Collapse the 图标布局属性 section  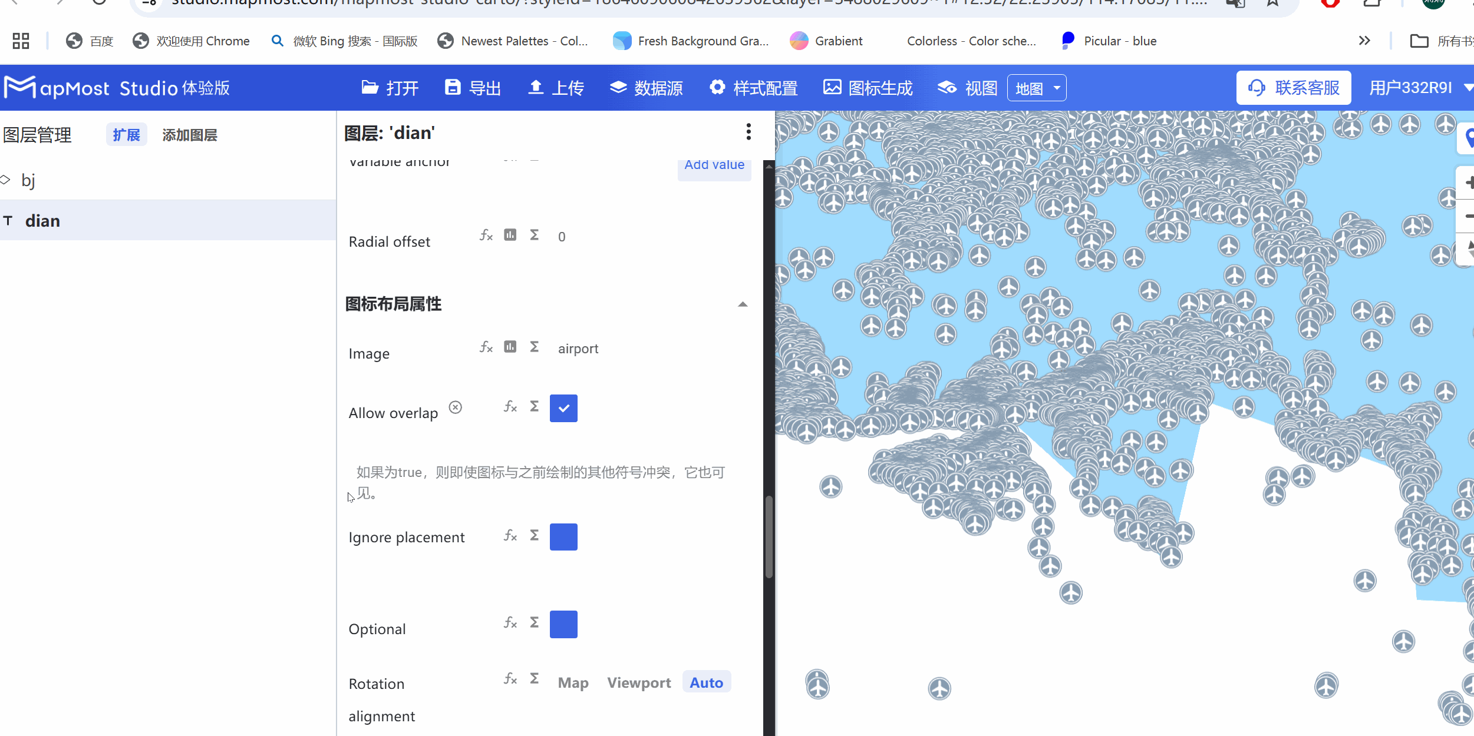(742, 304)
